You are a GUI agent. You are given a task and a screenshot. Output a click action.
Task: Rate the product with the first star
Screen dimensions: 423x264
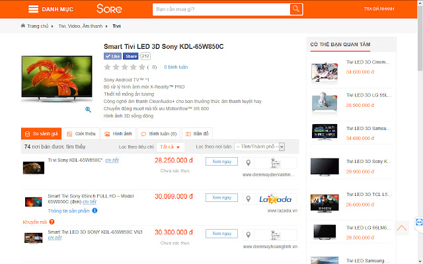click(107, 67)
